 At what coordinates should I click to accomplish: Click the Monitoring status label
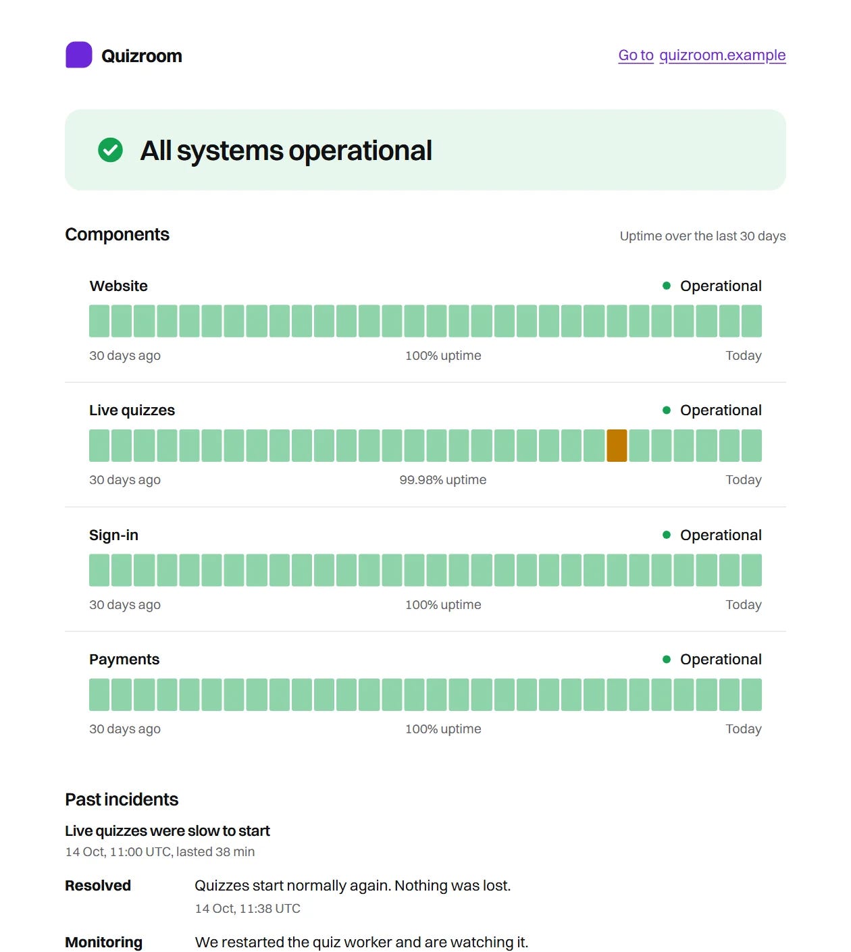coord(103,942)
